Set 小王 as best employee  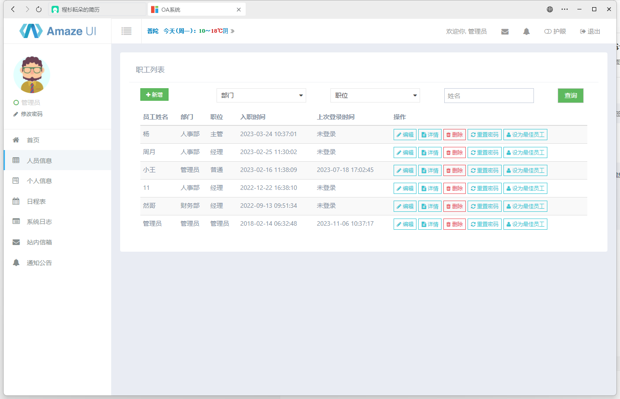(525, 171)
